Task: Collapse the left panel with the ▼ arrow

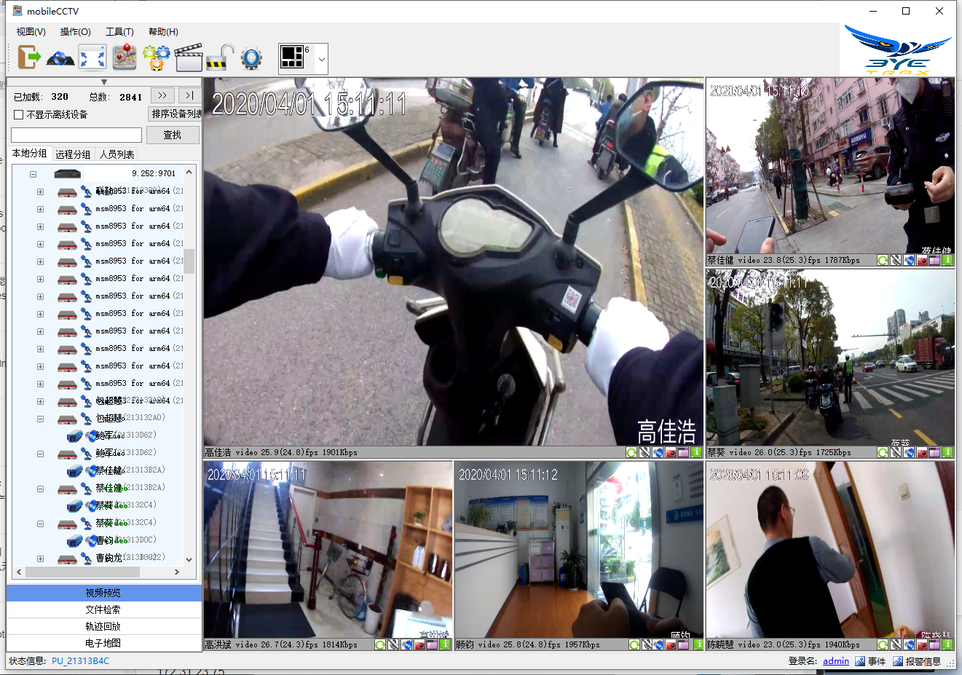Action: point(104,82)
